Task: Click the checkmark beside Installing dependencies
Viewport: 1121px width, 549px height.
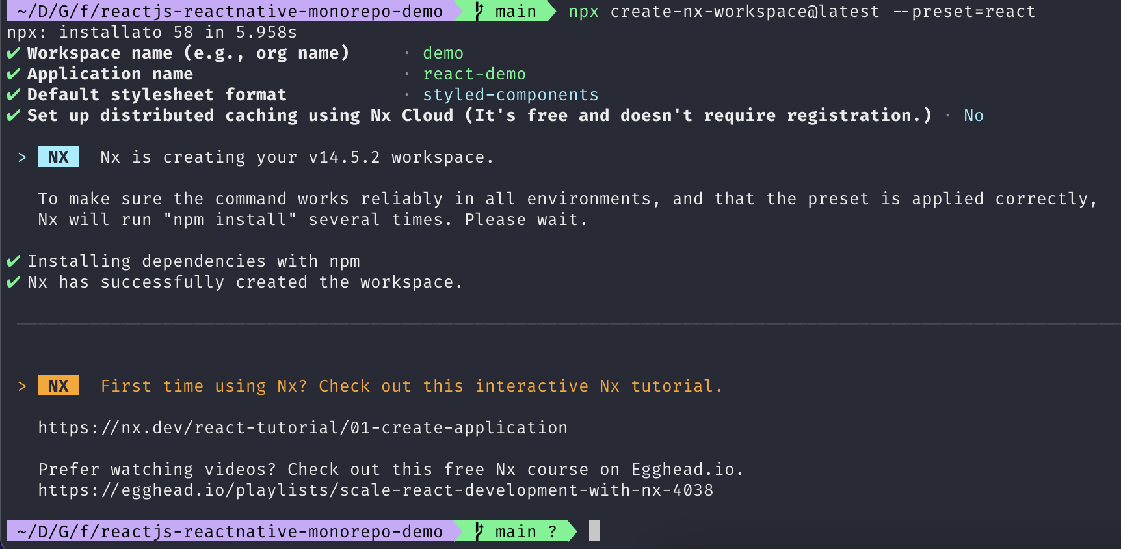Action: click(14, 261)
